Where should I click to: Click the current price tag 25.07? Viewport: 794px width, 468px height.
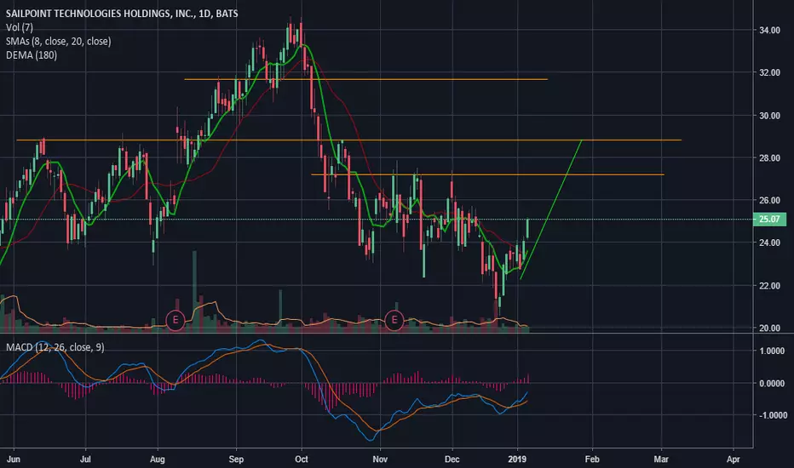point(769,219)
